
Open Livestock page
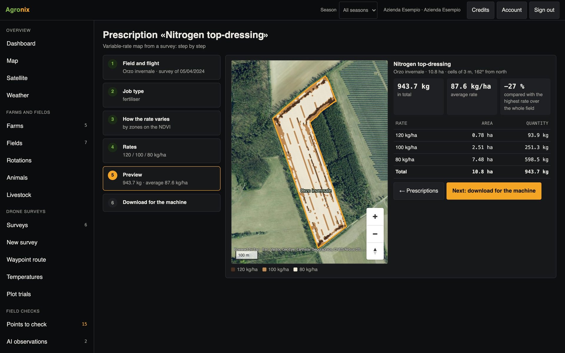[x=47, y=195]
